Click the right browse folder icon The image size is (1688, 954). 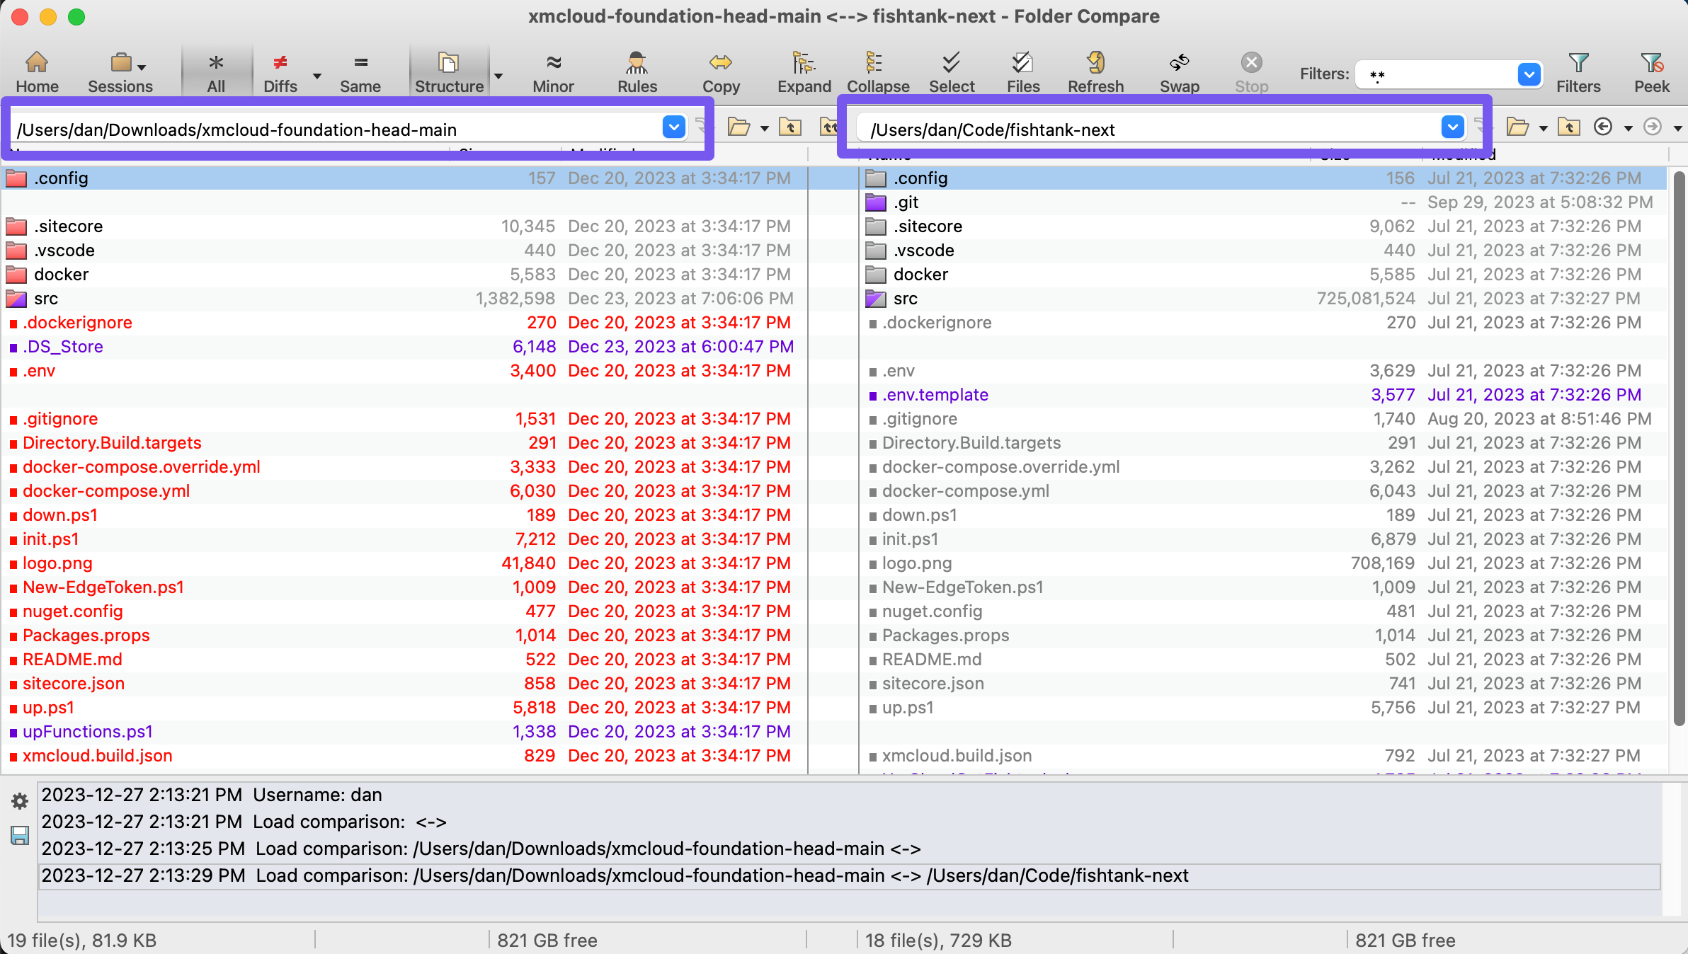tap(1518, 127)
